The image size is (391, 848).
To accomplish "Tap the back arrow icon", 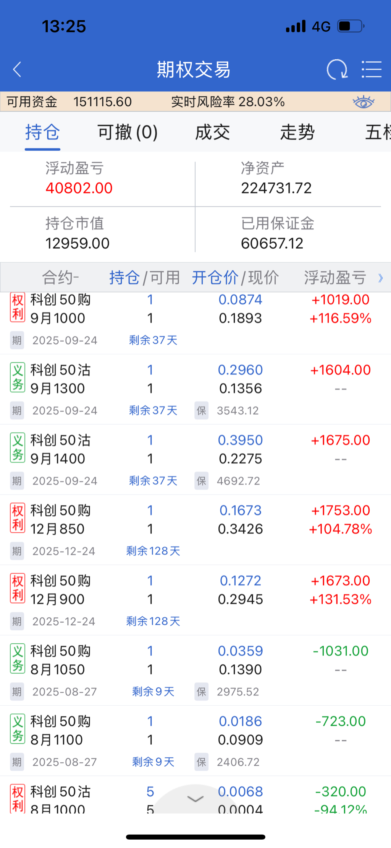I will pos(17,70).
